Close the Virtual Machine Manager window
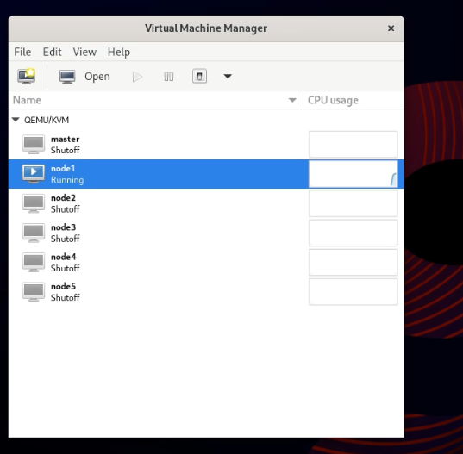 391,28
